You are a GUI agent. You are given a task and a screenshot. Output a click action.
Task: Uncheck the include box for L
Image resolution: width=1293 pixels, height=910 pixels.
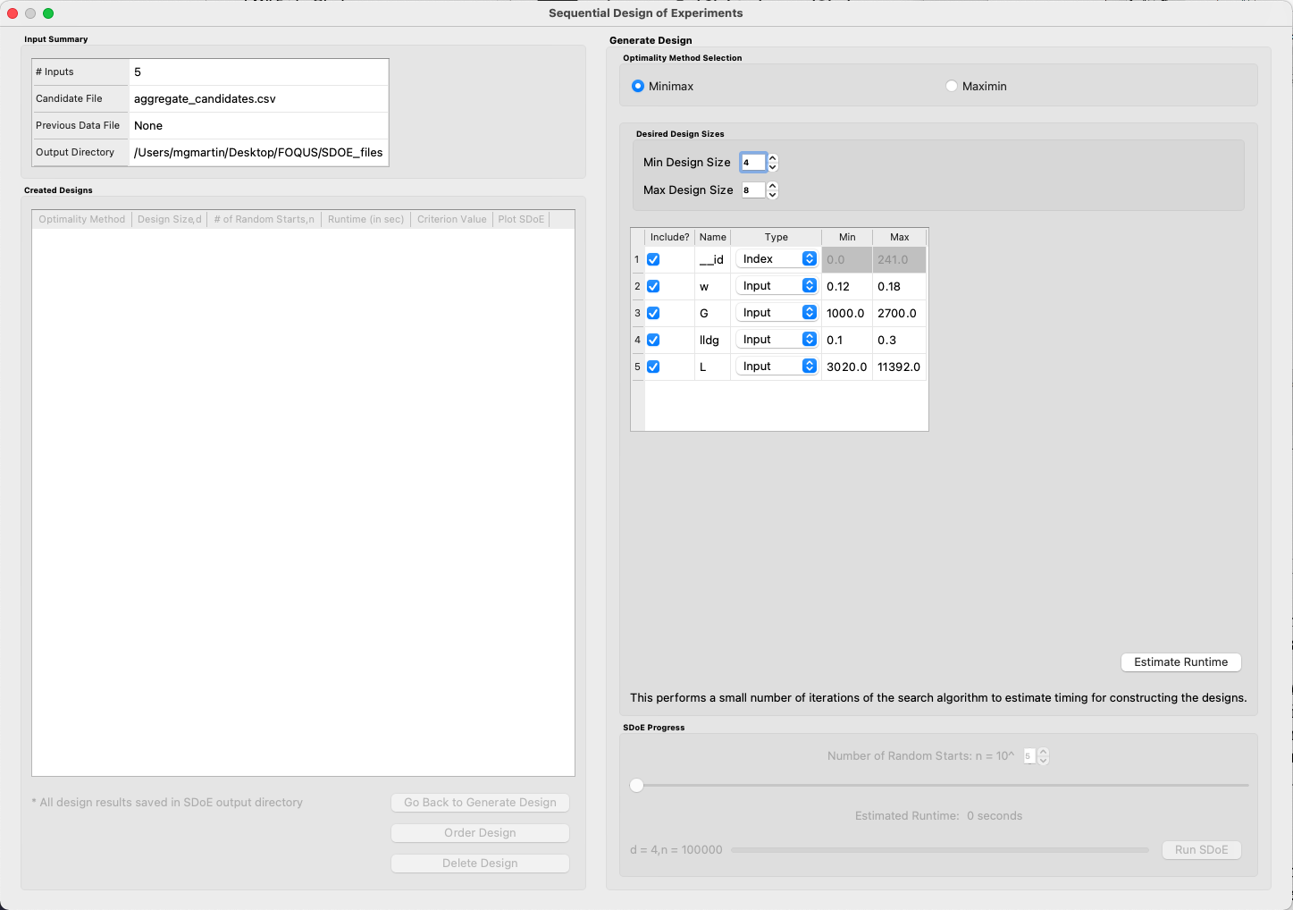click(653, 367)
